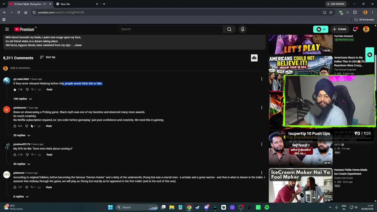Like the comment by @j.ctuber3666
Viewport: 377px width, 212px height.
click(x=15, y=90)
